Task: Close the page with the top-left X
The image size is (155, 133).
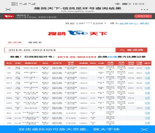Action: point(8,10)
